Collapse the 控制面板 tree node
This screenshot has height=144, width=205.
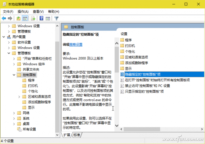point(14,75)
